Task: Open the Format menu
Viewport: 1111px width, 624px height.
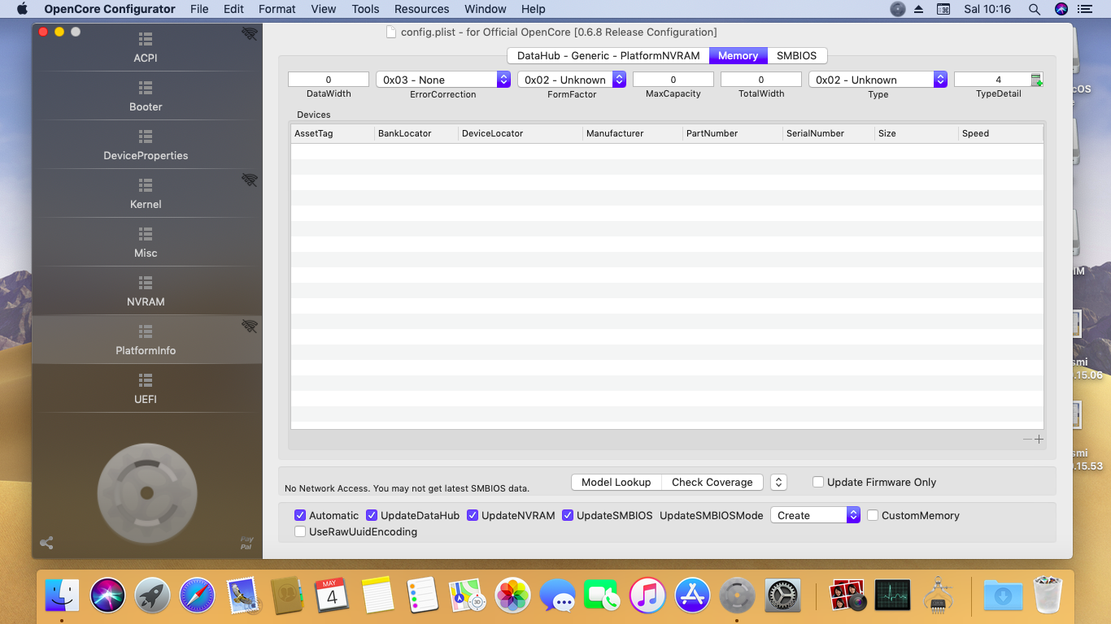Action: pyautogui.click(x=277, y=9)
